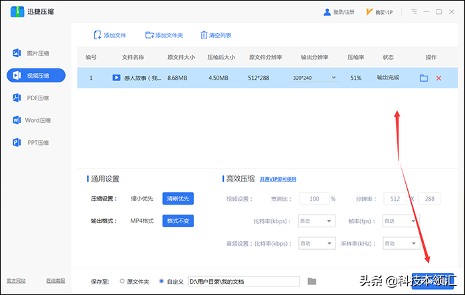Expand 采样率(kHz) dropdown
465x295 pixels.
click(401, 243)
